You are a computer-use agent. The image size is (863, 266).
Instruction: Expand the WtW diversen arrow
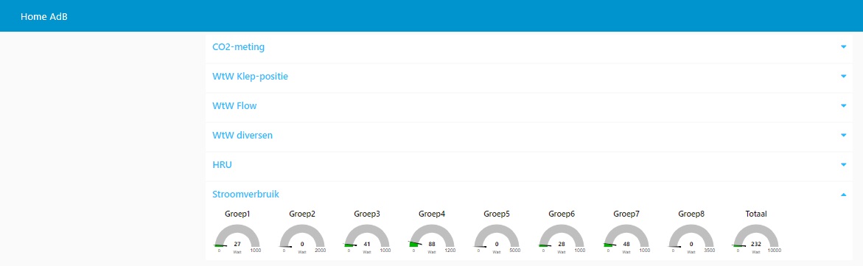point(843,135)
